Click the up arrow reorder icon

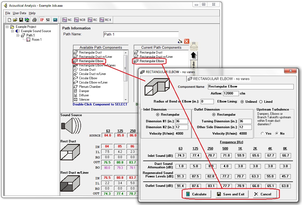tap(194, 56)
